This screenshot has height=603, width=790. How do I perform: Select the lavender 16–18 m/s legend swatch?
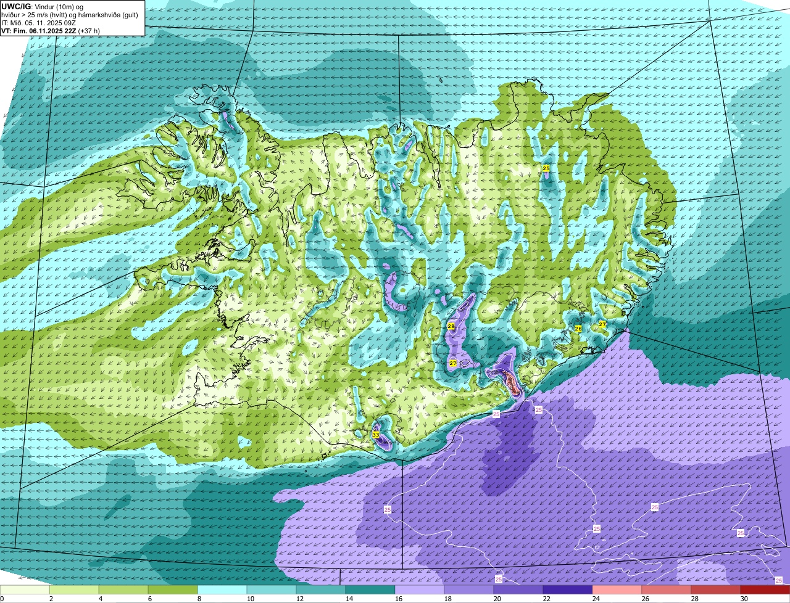click(420, 590)
